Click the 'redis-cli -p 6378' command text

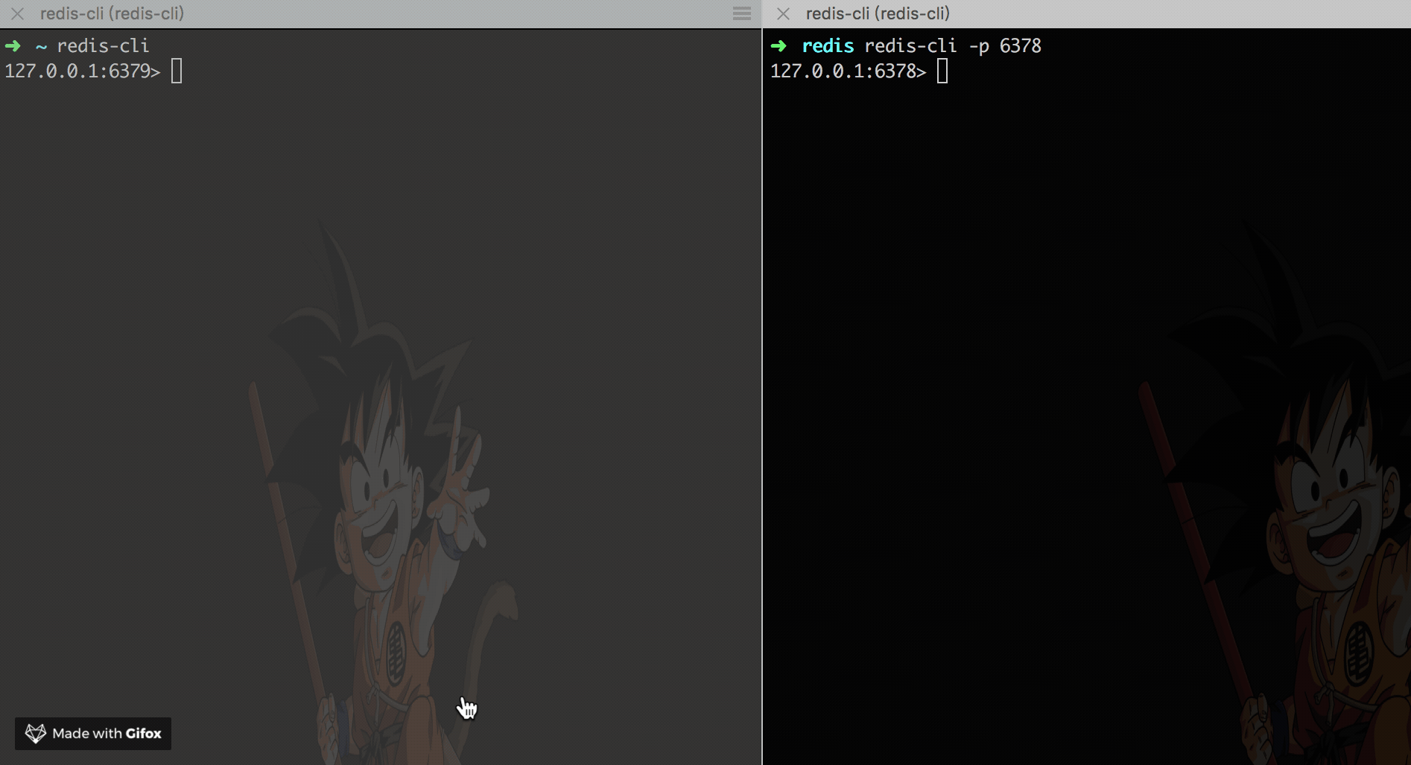coord(953,46)
